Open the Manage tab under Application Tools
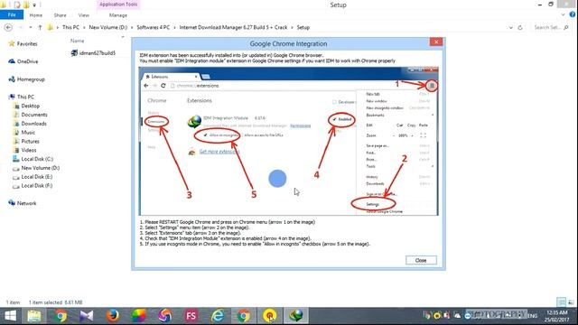Viewport: 578px width, 325px height. 118,15
